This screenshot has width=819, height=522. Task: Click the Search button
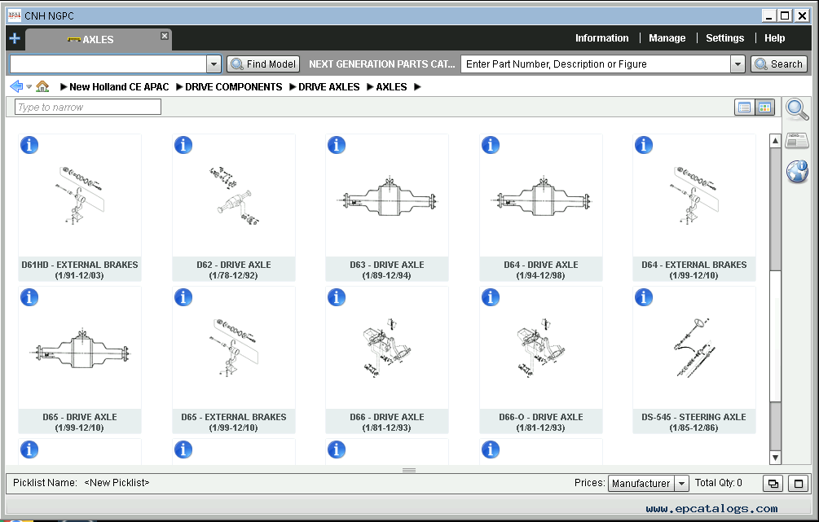click(779, 64)
